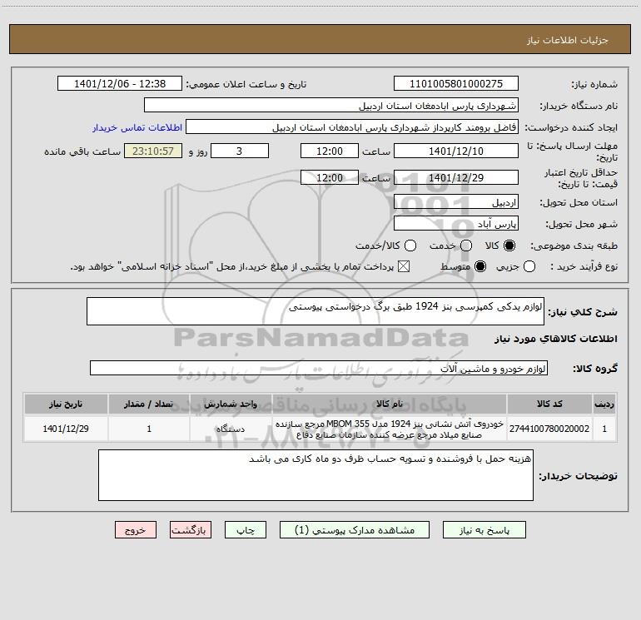Screen dimensions: 641x620
Task: Click the remaining days field showing 3
Action: 240,151
